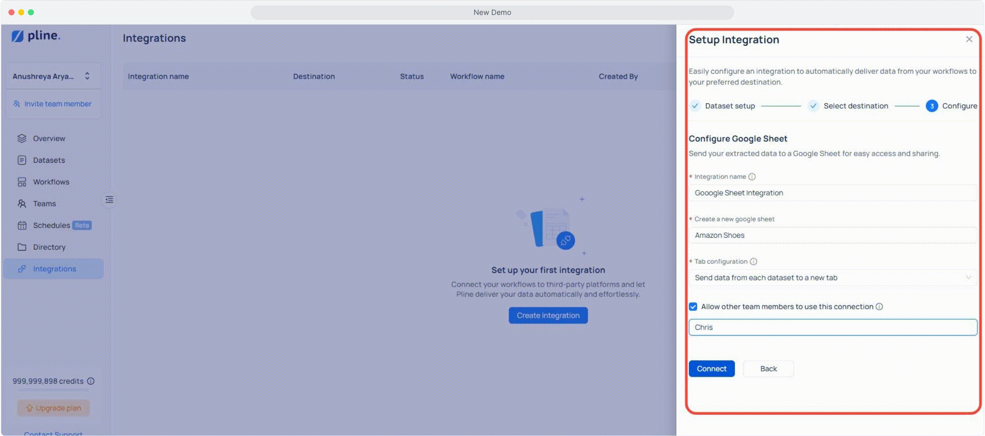Open Teams in the sidebar
Viewport: 985px width, 436px height.
[44, 204]
